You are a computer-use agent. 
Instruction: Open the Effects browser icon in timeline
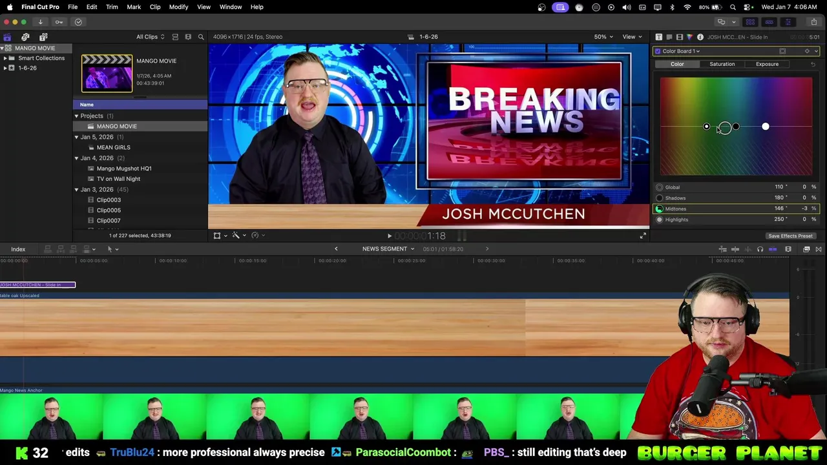click(806, 249)
